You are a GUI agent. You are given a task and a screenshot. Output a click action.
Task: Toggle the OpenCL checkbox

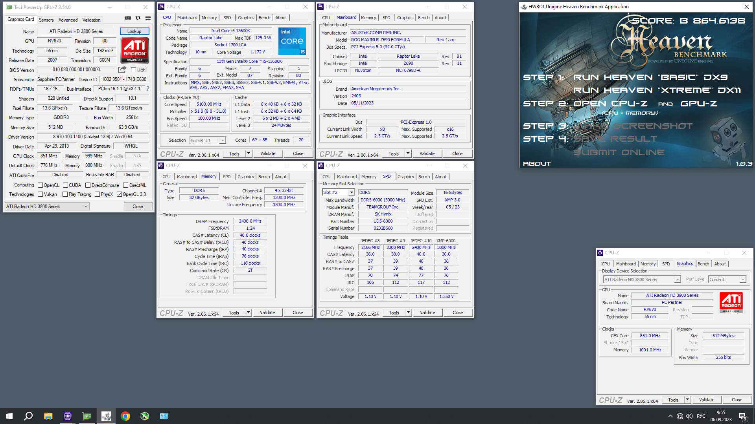pos(40,185)
